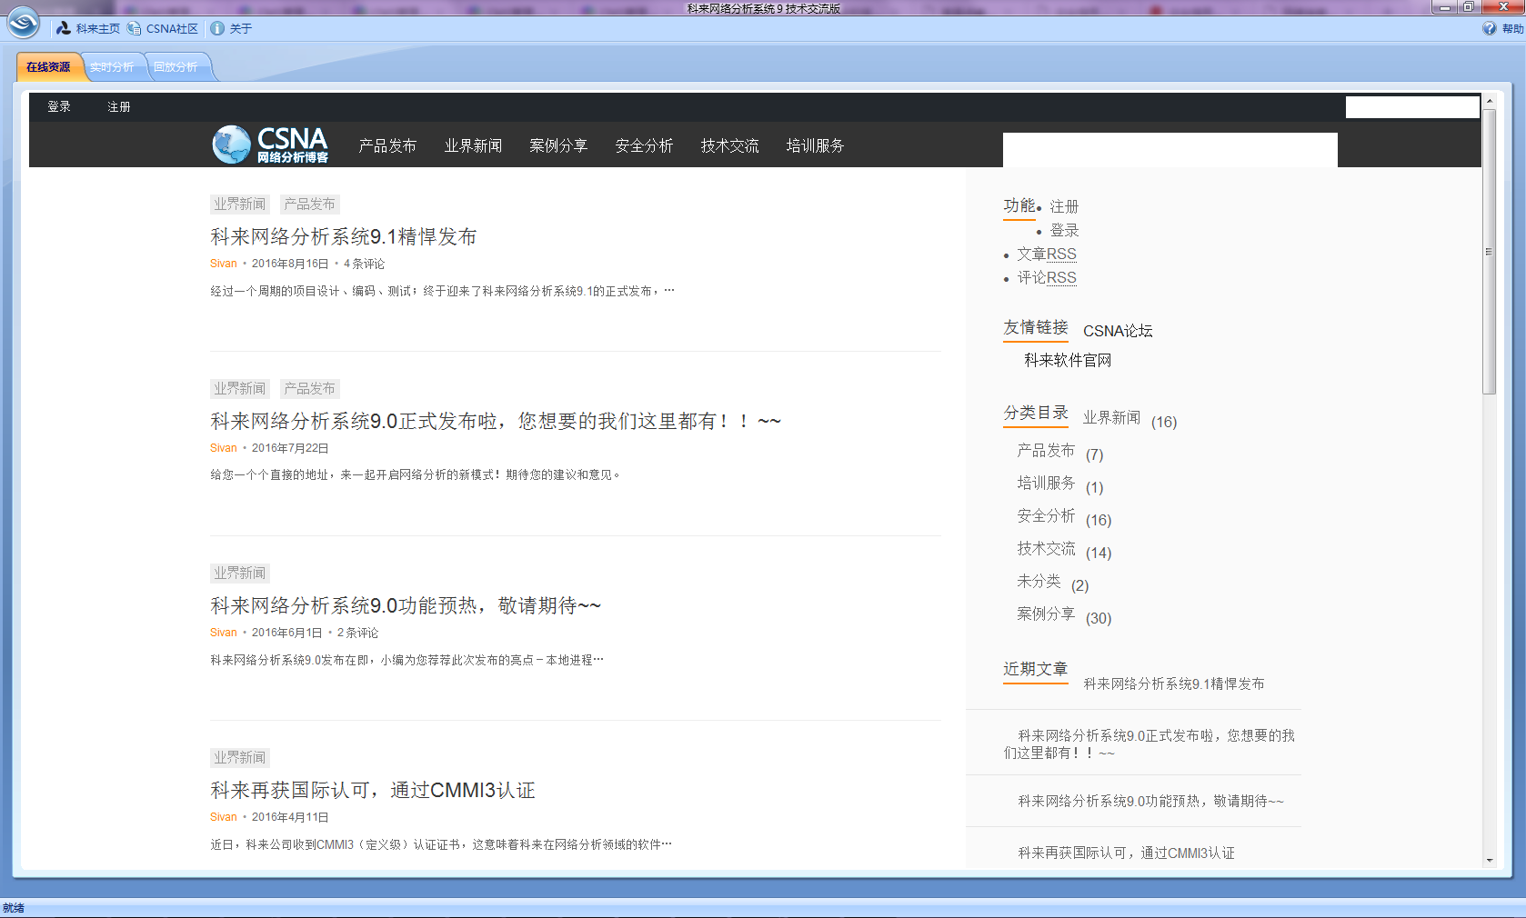Open the 技术交流 navigation menu
The image size is (1526, 918).
pos(729,145)
